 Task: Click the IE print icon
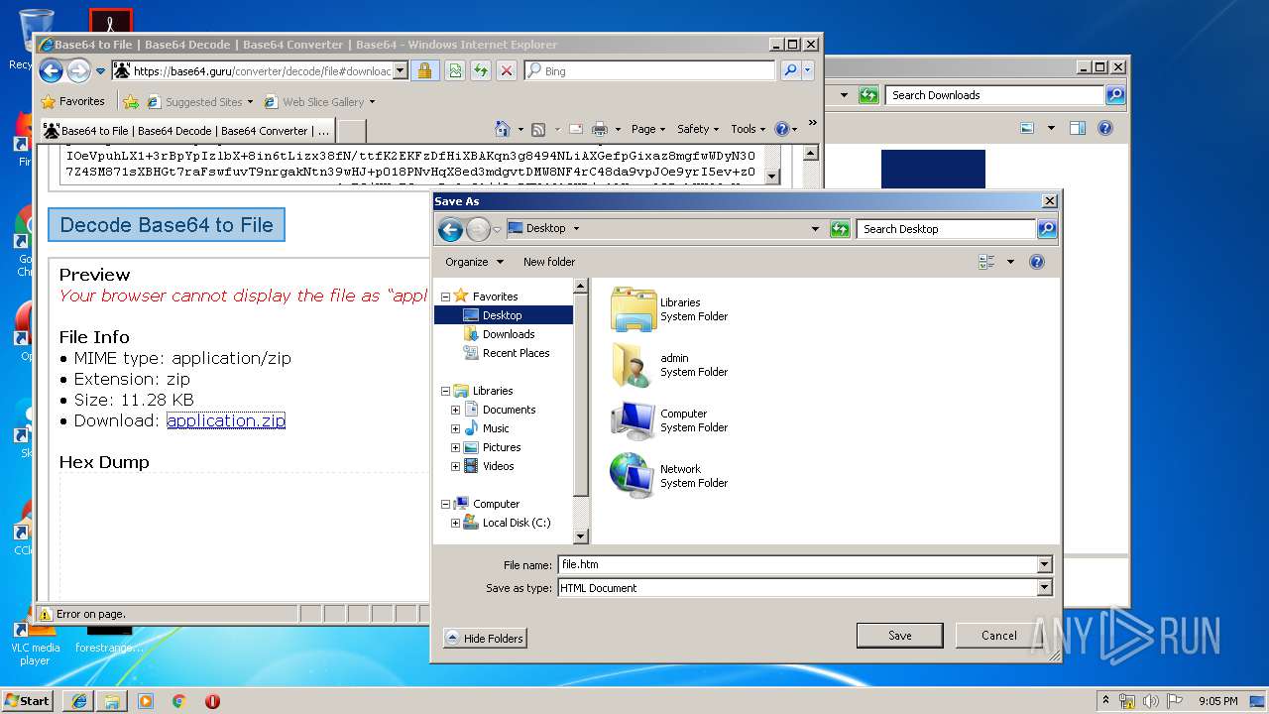click(600, 129)
